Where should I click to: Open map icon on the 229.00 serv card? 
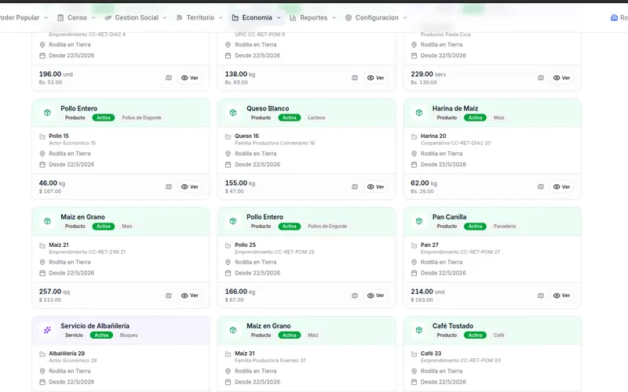(541, 78)
